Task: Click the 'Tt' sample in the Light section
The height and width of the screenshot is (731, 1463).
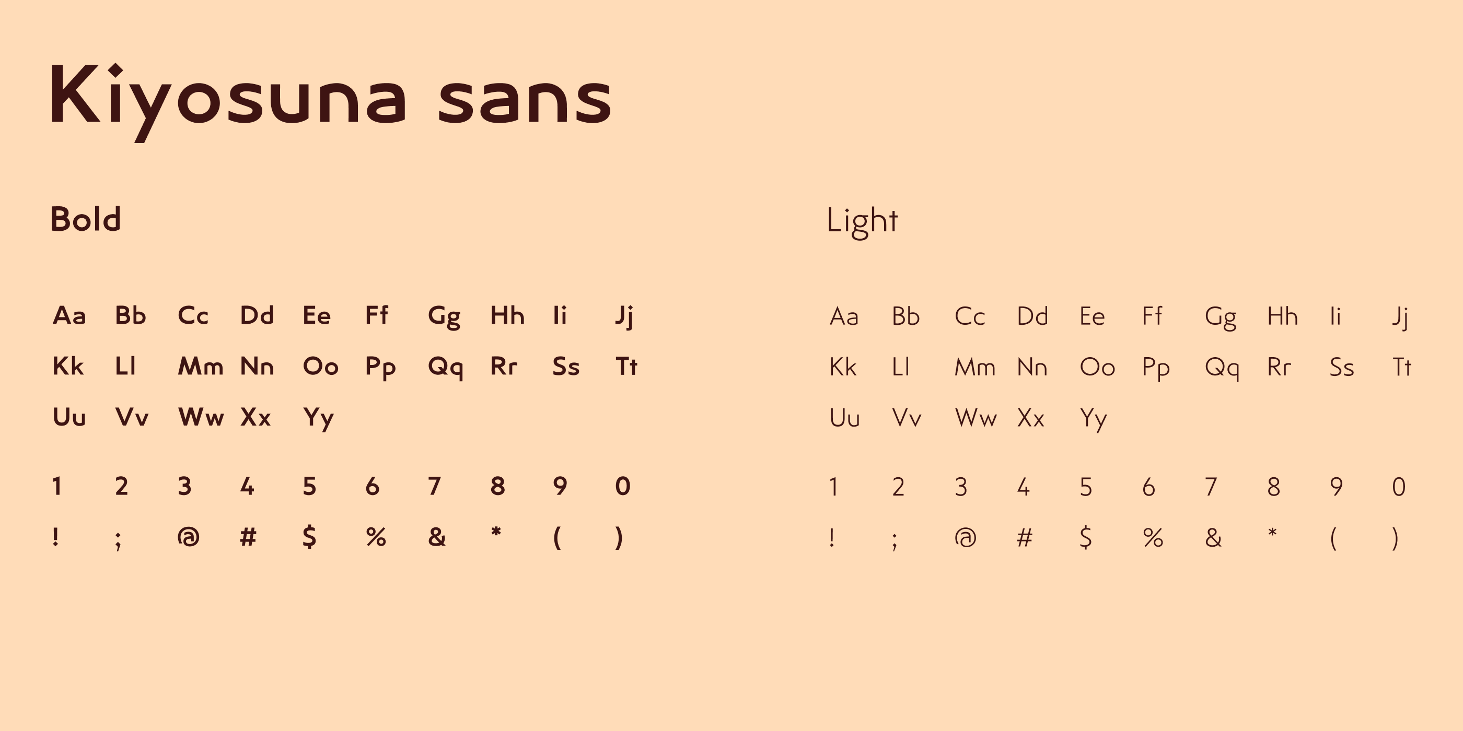Action: (x=1402, y=367)
